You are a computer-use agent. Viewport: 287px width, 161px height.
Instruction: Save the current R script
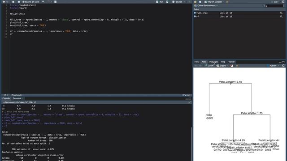[x=19, y=2]
